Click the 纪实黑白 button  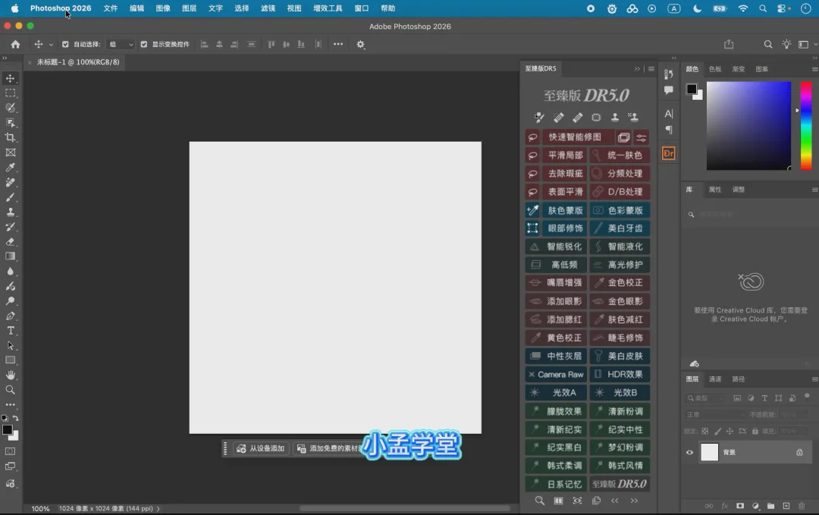[556, 447]
